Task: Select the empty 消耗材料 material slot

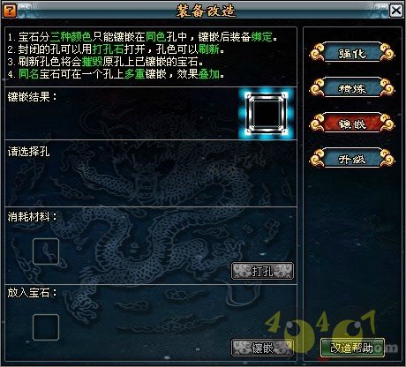Action: pyautogui.click(x=46, y=251)
